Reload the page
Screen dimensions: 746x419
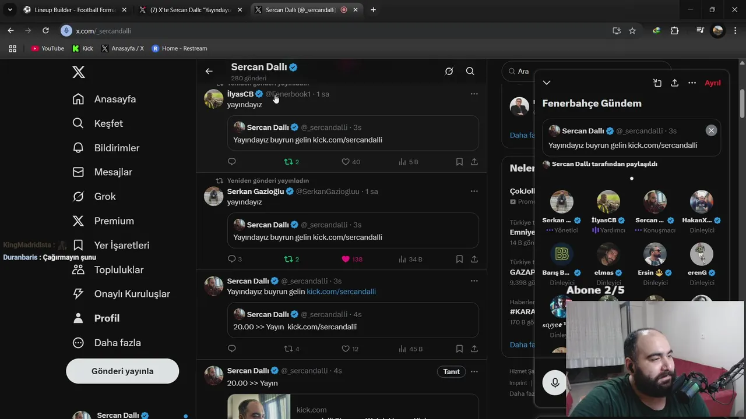click(x=45, y=31)
